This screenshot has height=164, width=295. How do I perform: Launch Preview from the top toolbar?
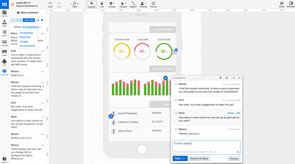(x=153, y=4)
